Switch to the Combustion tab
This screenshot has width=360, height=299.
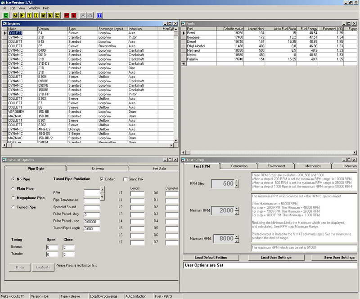click(x=239, y=166)
